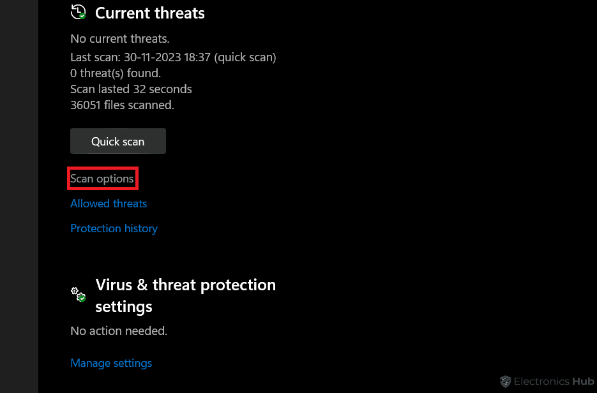Open Manage settings link
The image size is (597, 393).
tap(111, 363)
